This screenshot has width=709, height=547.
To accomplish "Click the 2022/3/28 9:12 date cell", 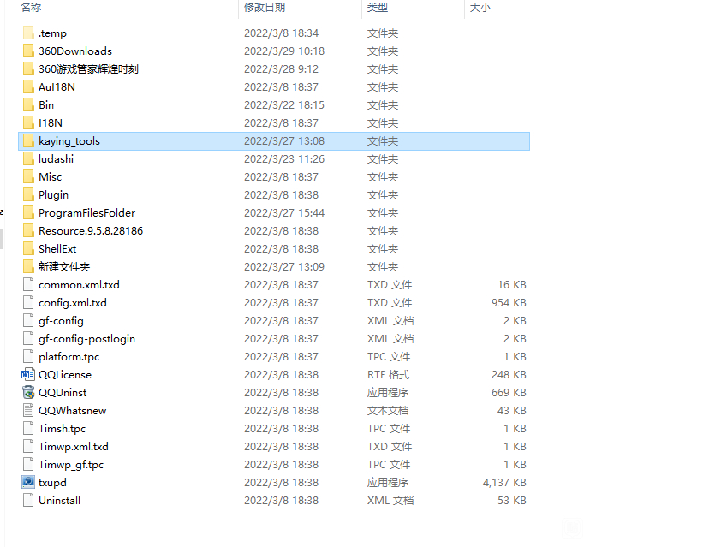I will point(281,69).
